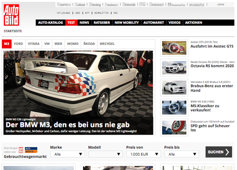
Task: Click the Auto Bild logo
Action: (11, 15)
